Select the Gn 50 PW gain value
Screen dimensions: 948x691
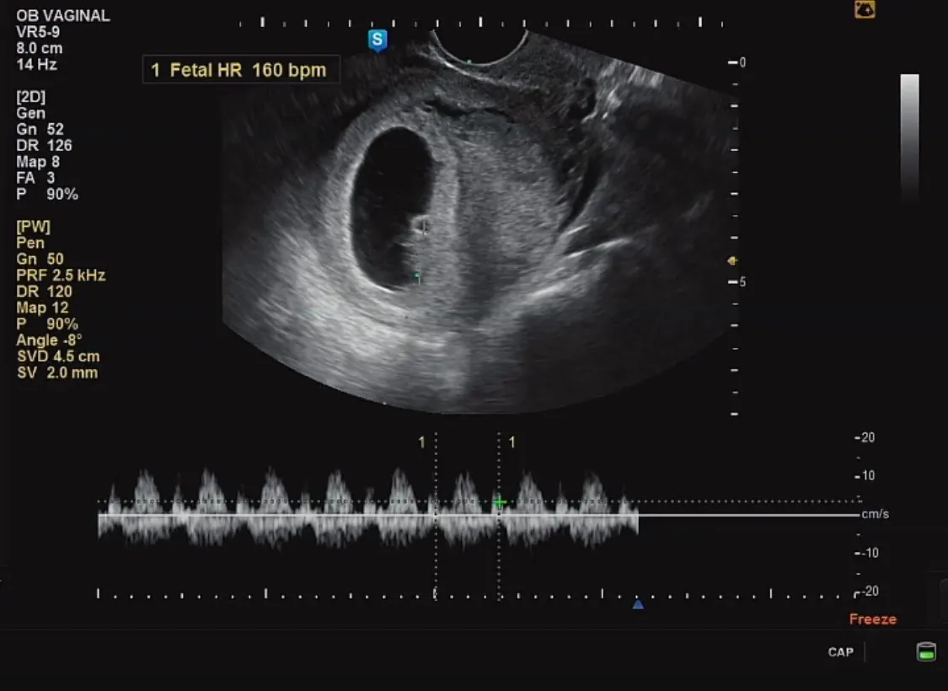(x=40, y=260)
